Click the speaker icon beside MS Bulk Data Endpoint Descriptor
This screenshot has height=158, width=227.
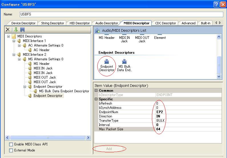click(35, 91)
